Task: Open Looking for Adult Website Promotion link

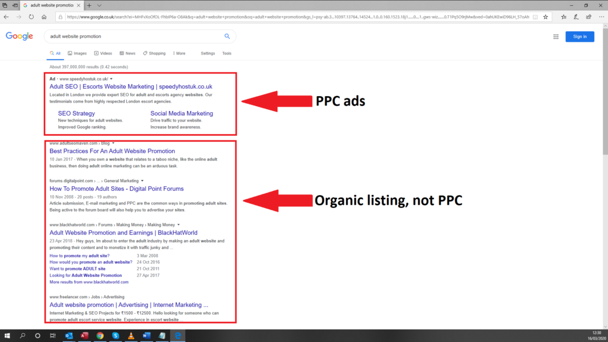Action: (x=85, y=276)
